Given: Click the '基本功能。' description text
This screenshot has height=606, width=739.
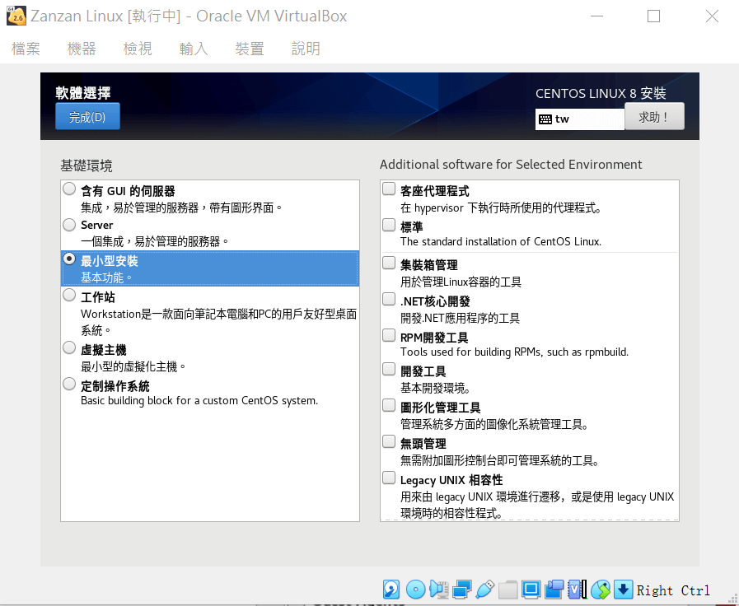Looking at the screenshot, I should coord(106,277).
